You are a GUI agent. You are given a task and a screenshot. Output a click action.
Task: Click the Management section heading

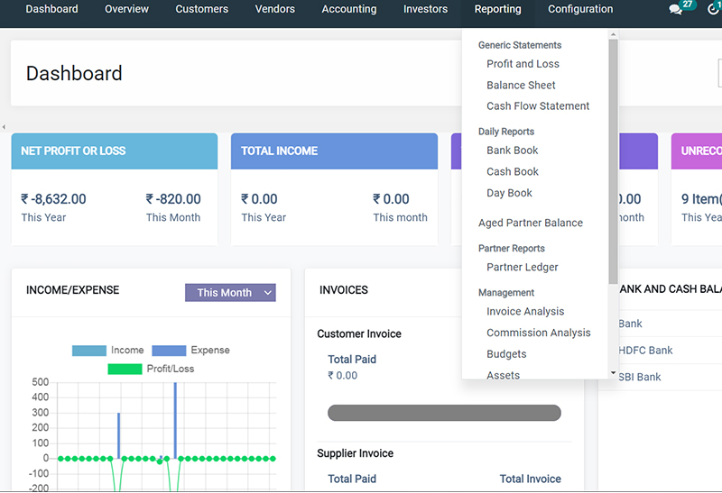(506, 293)
